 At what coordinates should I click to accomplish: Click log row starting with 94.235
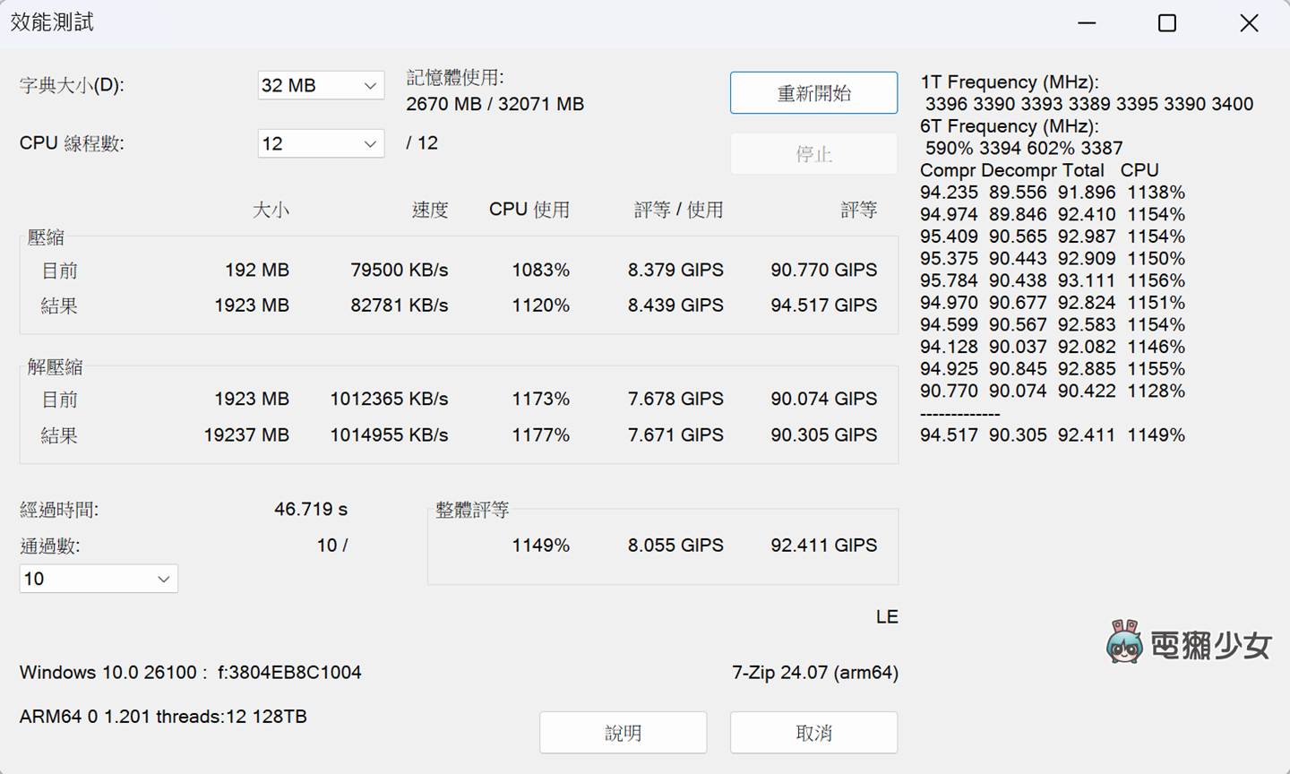1053,193
